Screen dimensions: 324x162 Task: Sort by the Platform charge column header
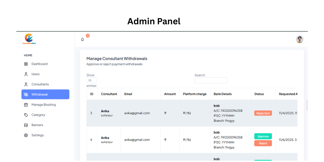click(x=195, y=94)
